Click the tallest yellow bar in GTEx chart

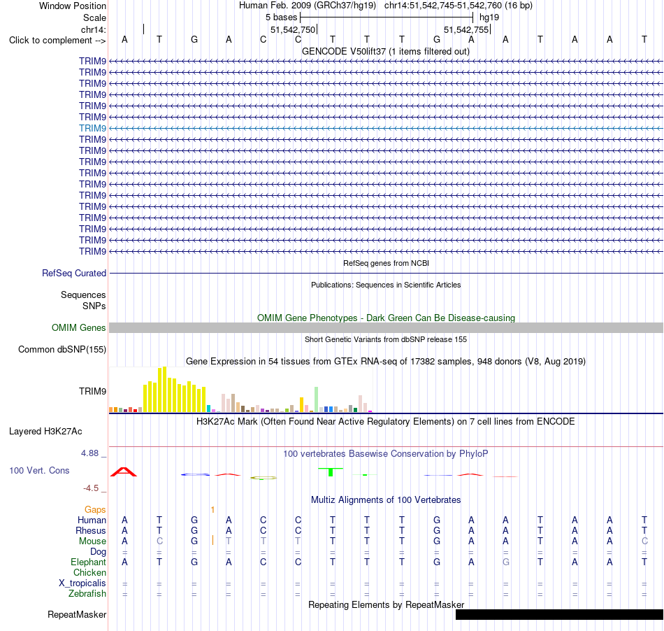pyautogui.click(x=165, y=390)
